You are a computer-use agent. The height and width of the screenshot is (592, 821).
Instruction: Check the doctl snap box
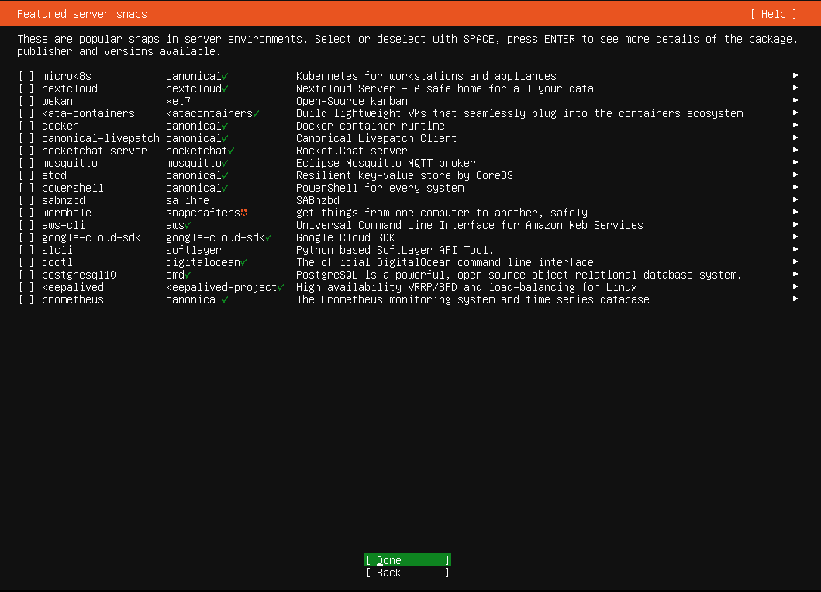coord(26,262)
